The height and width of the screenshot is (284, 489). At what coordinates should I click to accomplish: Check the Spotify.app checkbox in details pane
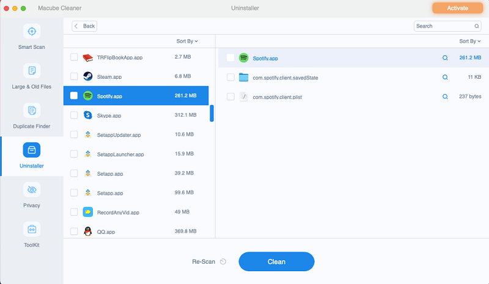[230, 57]
